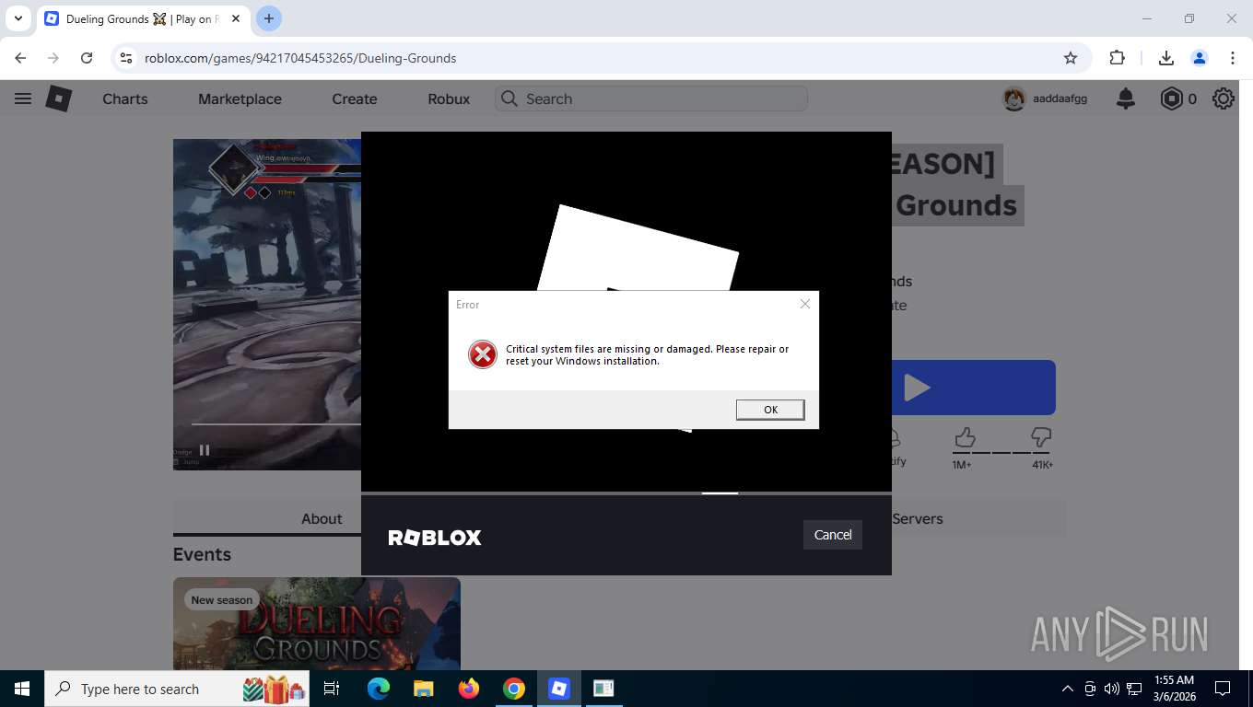1253x707 pixels.
Task: Click the Roblox logo home icon
Action: point(59,99)
